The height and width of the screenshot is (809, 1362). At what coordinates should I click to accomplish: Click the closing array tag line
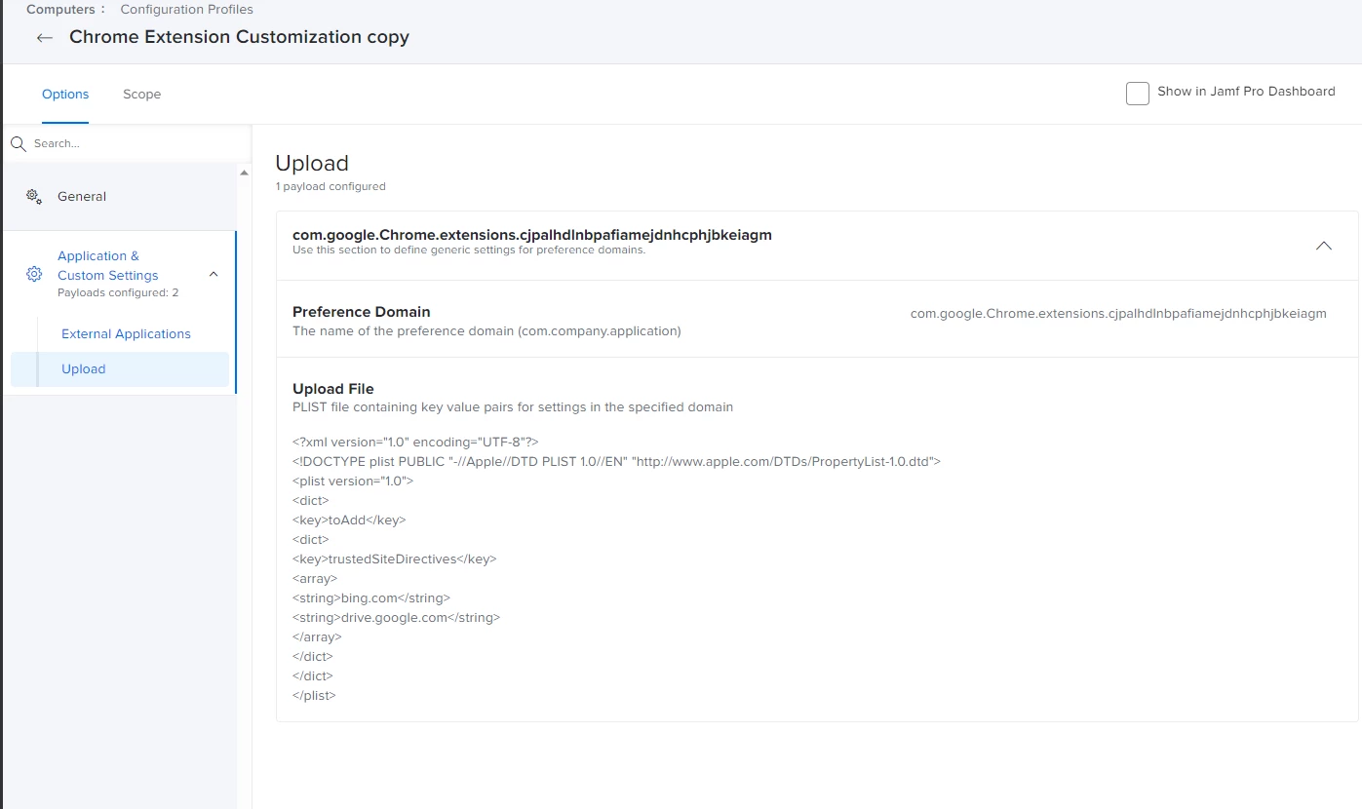(x=317, y=636)
